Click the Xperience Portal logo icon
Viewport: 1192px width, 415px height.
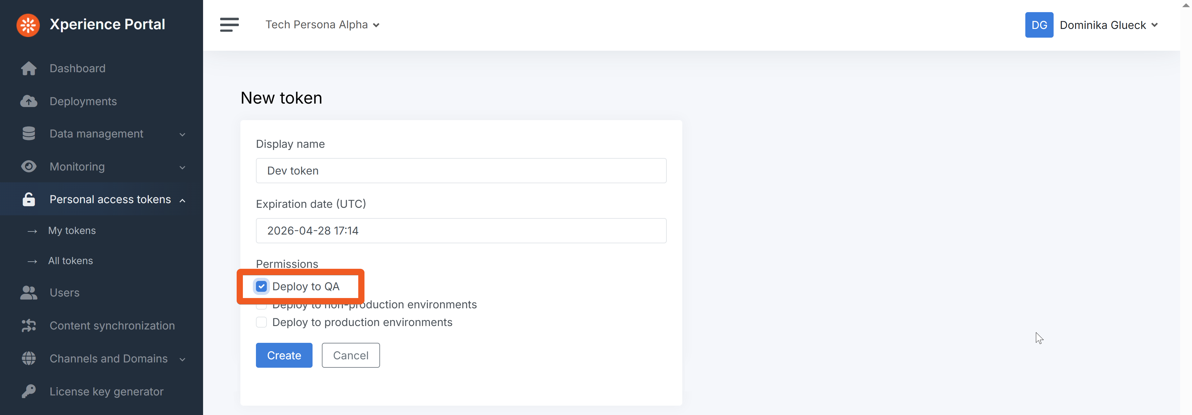click(x=28, y=25)
